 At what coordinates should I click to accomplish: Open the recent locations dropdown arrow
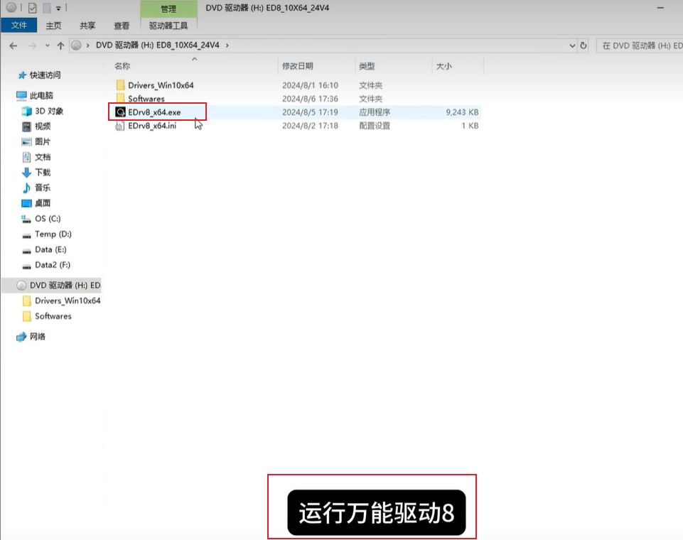coord(47,45)
